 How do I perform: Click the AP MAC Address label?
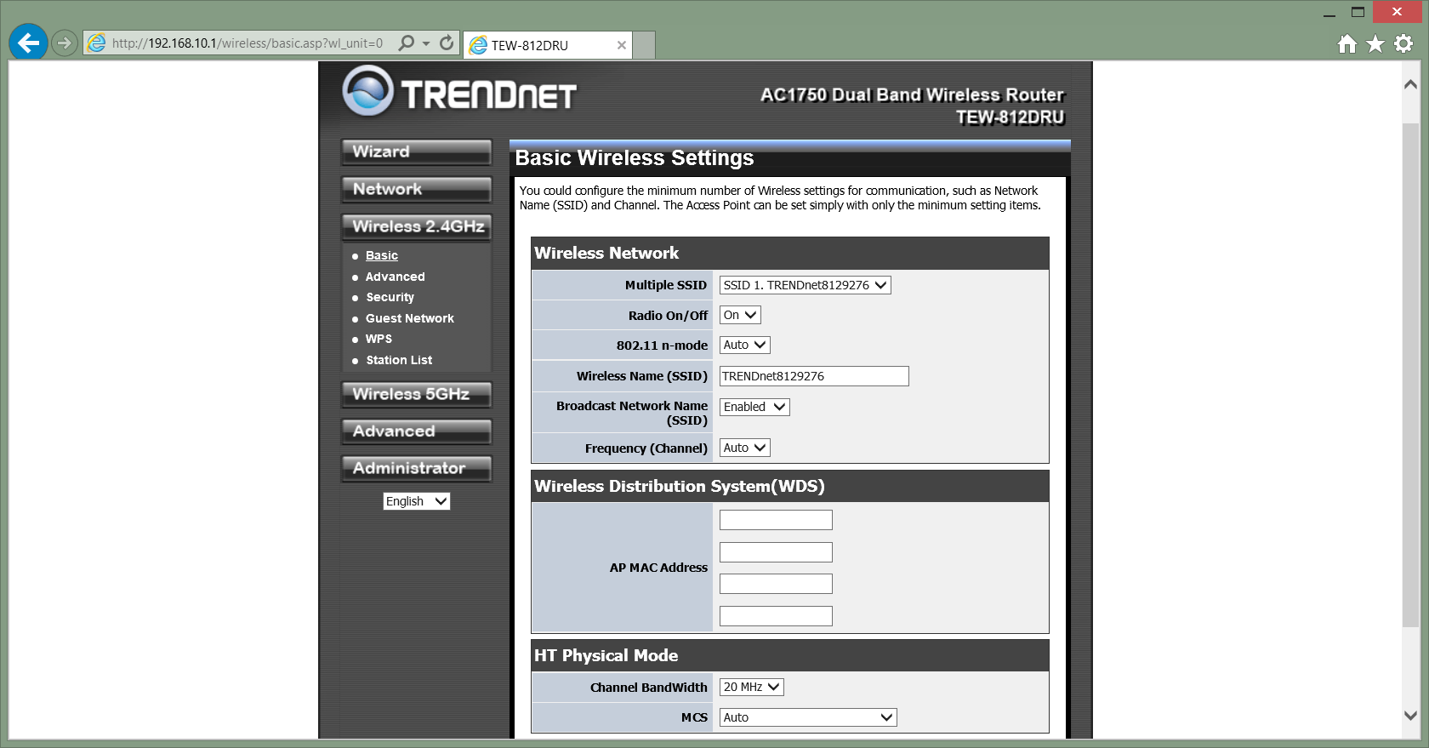point(658,568)
